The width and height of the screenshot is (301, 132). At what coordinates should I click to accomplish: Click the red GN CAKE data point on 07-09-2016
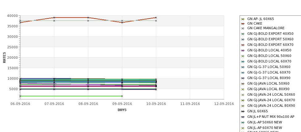click(x=54, y=18)
